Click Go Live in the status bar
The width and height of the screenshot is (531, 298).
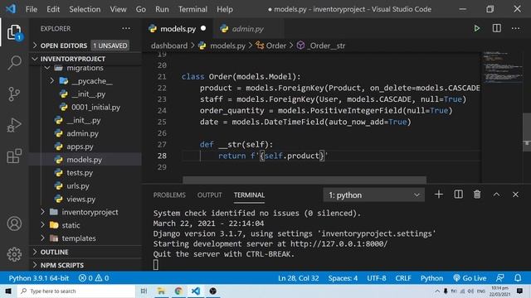click(470, 278)
